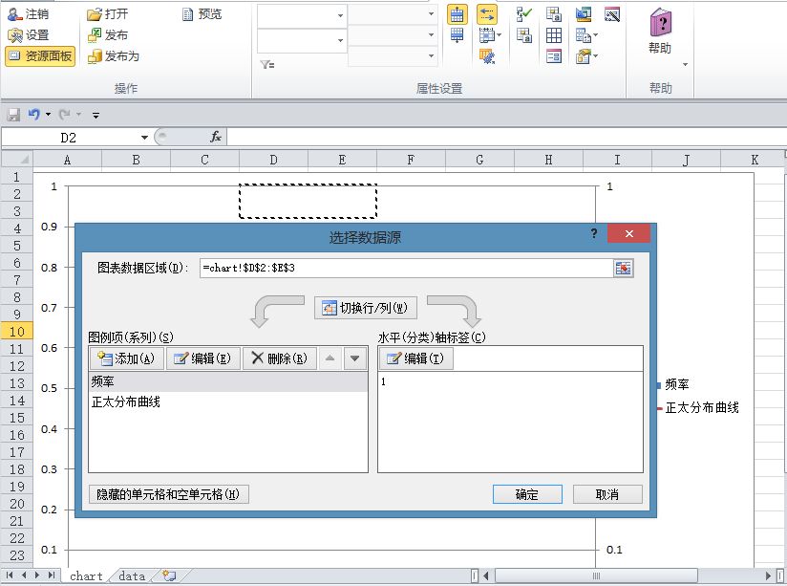Viewport: 787px width, 586px height.
Task: Click the table with downward arrow icon
Action: coord(457,35)
